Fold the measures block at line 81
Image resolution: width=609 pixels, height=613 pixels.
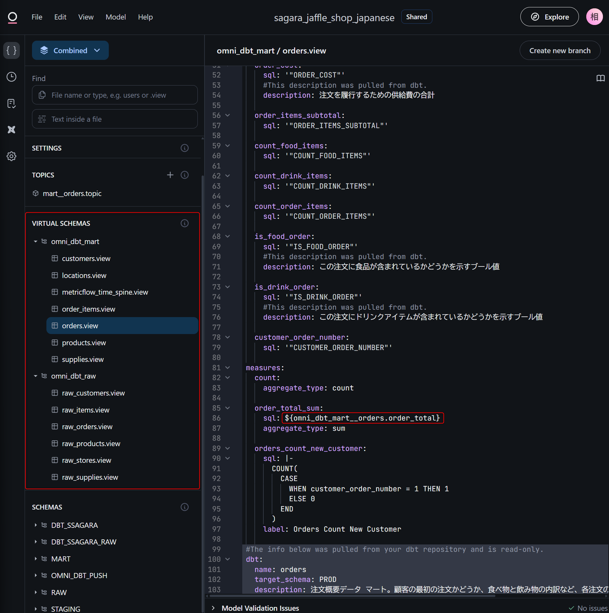pyautogui.click(x=228, y=368)
